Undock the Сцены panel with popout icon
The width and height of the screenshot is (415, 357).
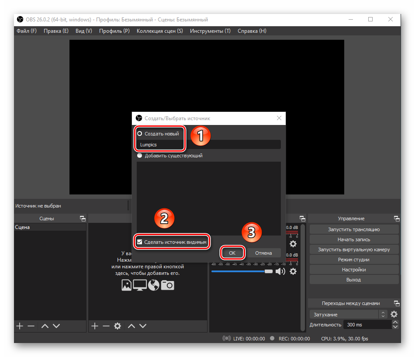pyautogui.click(x=82, y=218)
